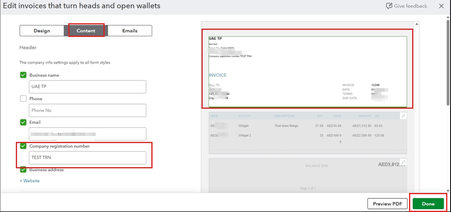
Task: Click the Give feedback link text
Action: coord(410,6)
